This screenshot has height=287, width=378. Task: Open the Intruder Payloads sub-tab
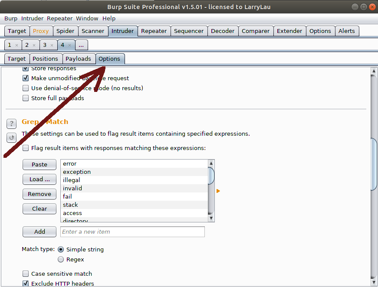79,59
